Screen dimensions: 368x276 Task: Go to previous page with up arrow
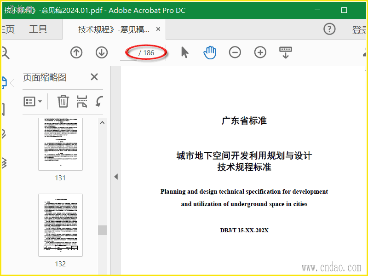pos(76,52)
